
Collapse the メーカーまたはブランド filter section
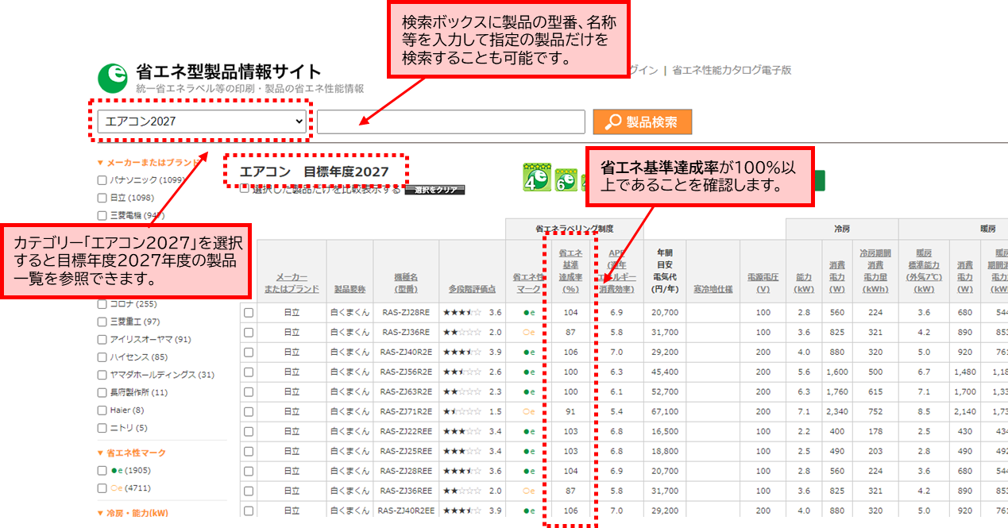[x=148, y=162]
